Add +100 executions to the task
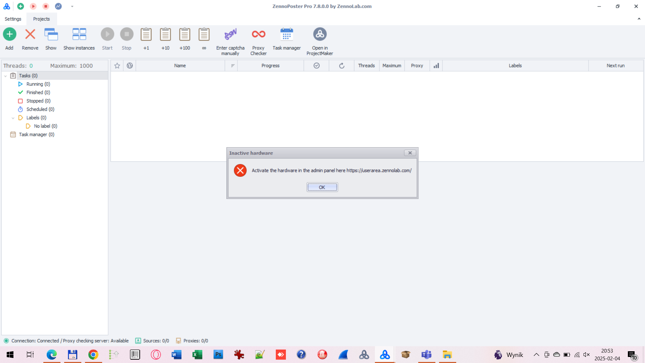This screenshot has height=363, width=645. pos(185,39)
